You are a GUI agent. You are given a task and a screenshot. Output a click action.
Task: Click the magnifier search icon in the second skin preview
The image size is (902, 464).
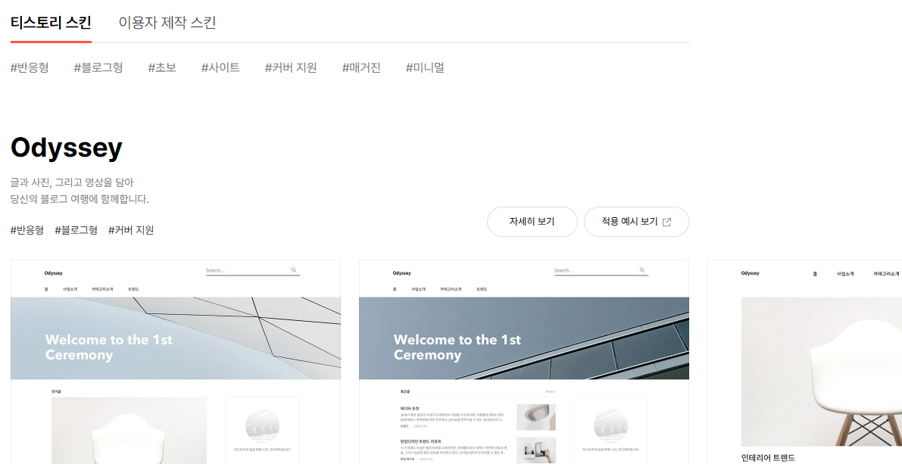(642, 269)
